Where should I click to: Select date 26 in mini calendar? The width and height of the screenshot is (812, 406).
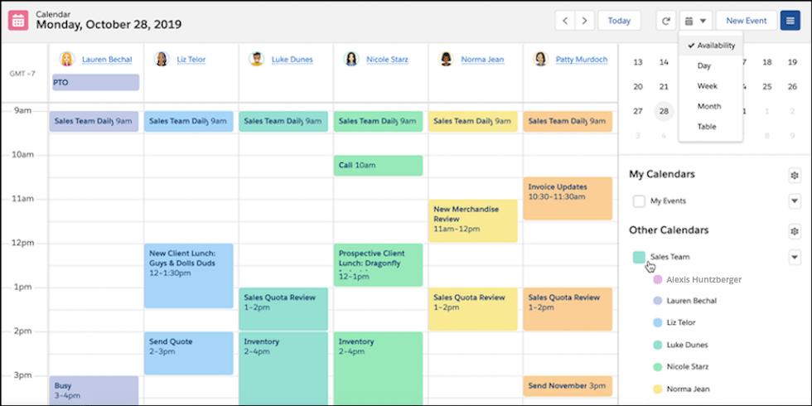[792, 87]
